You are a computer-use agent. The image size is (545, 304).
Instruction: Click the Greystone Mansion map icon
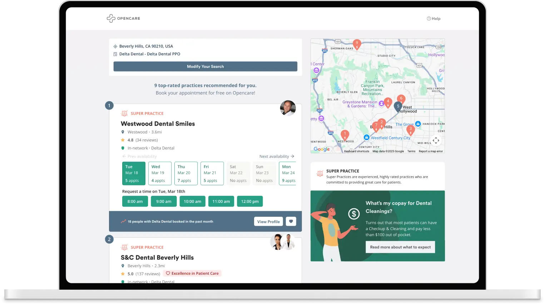[381, 104]
